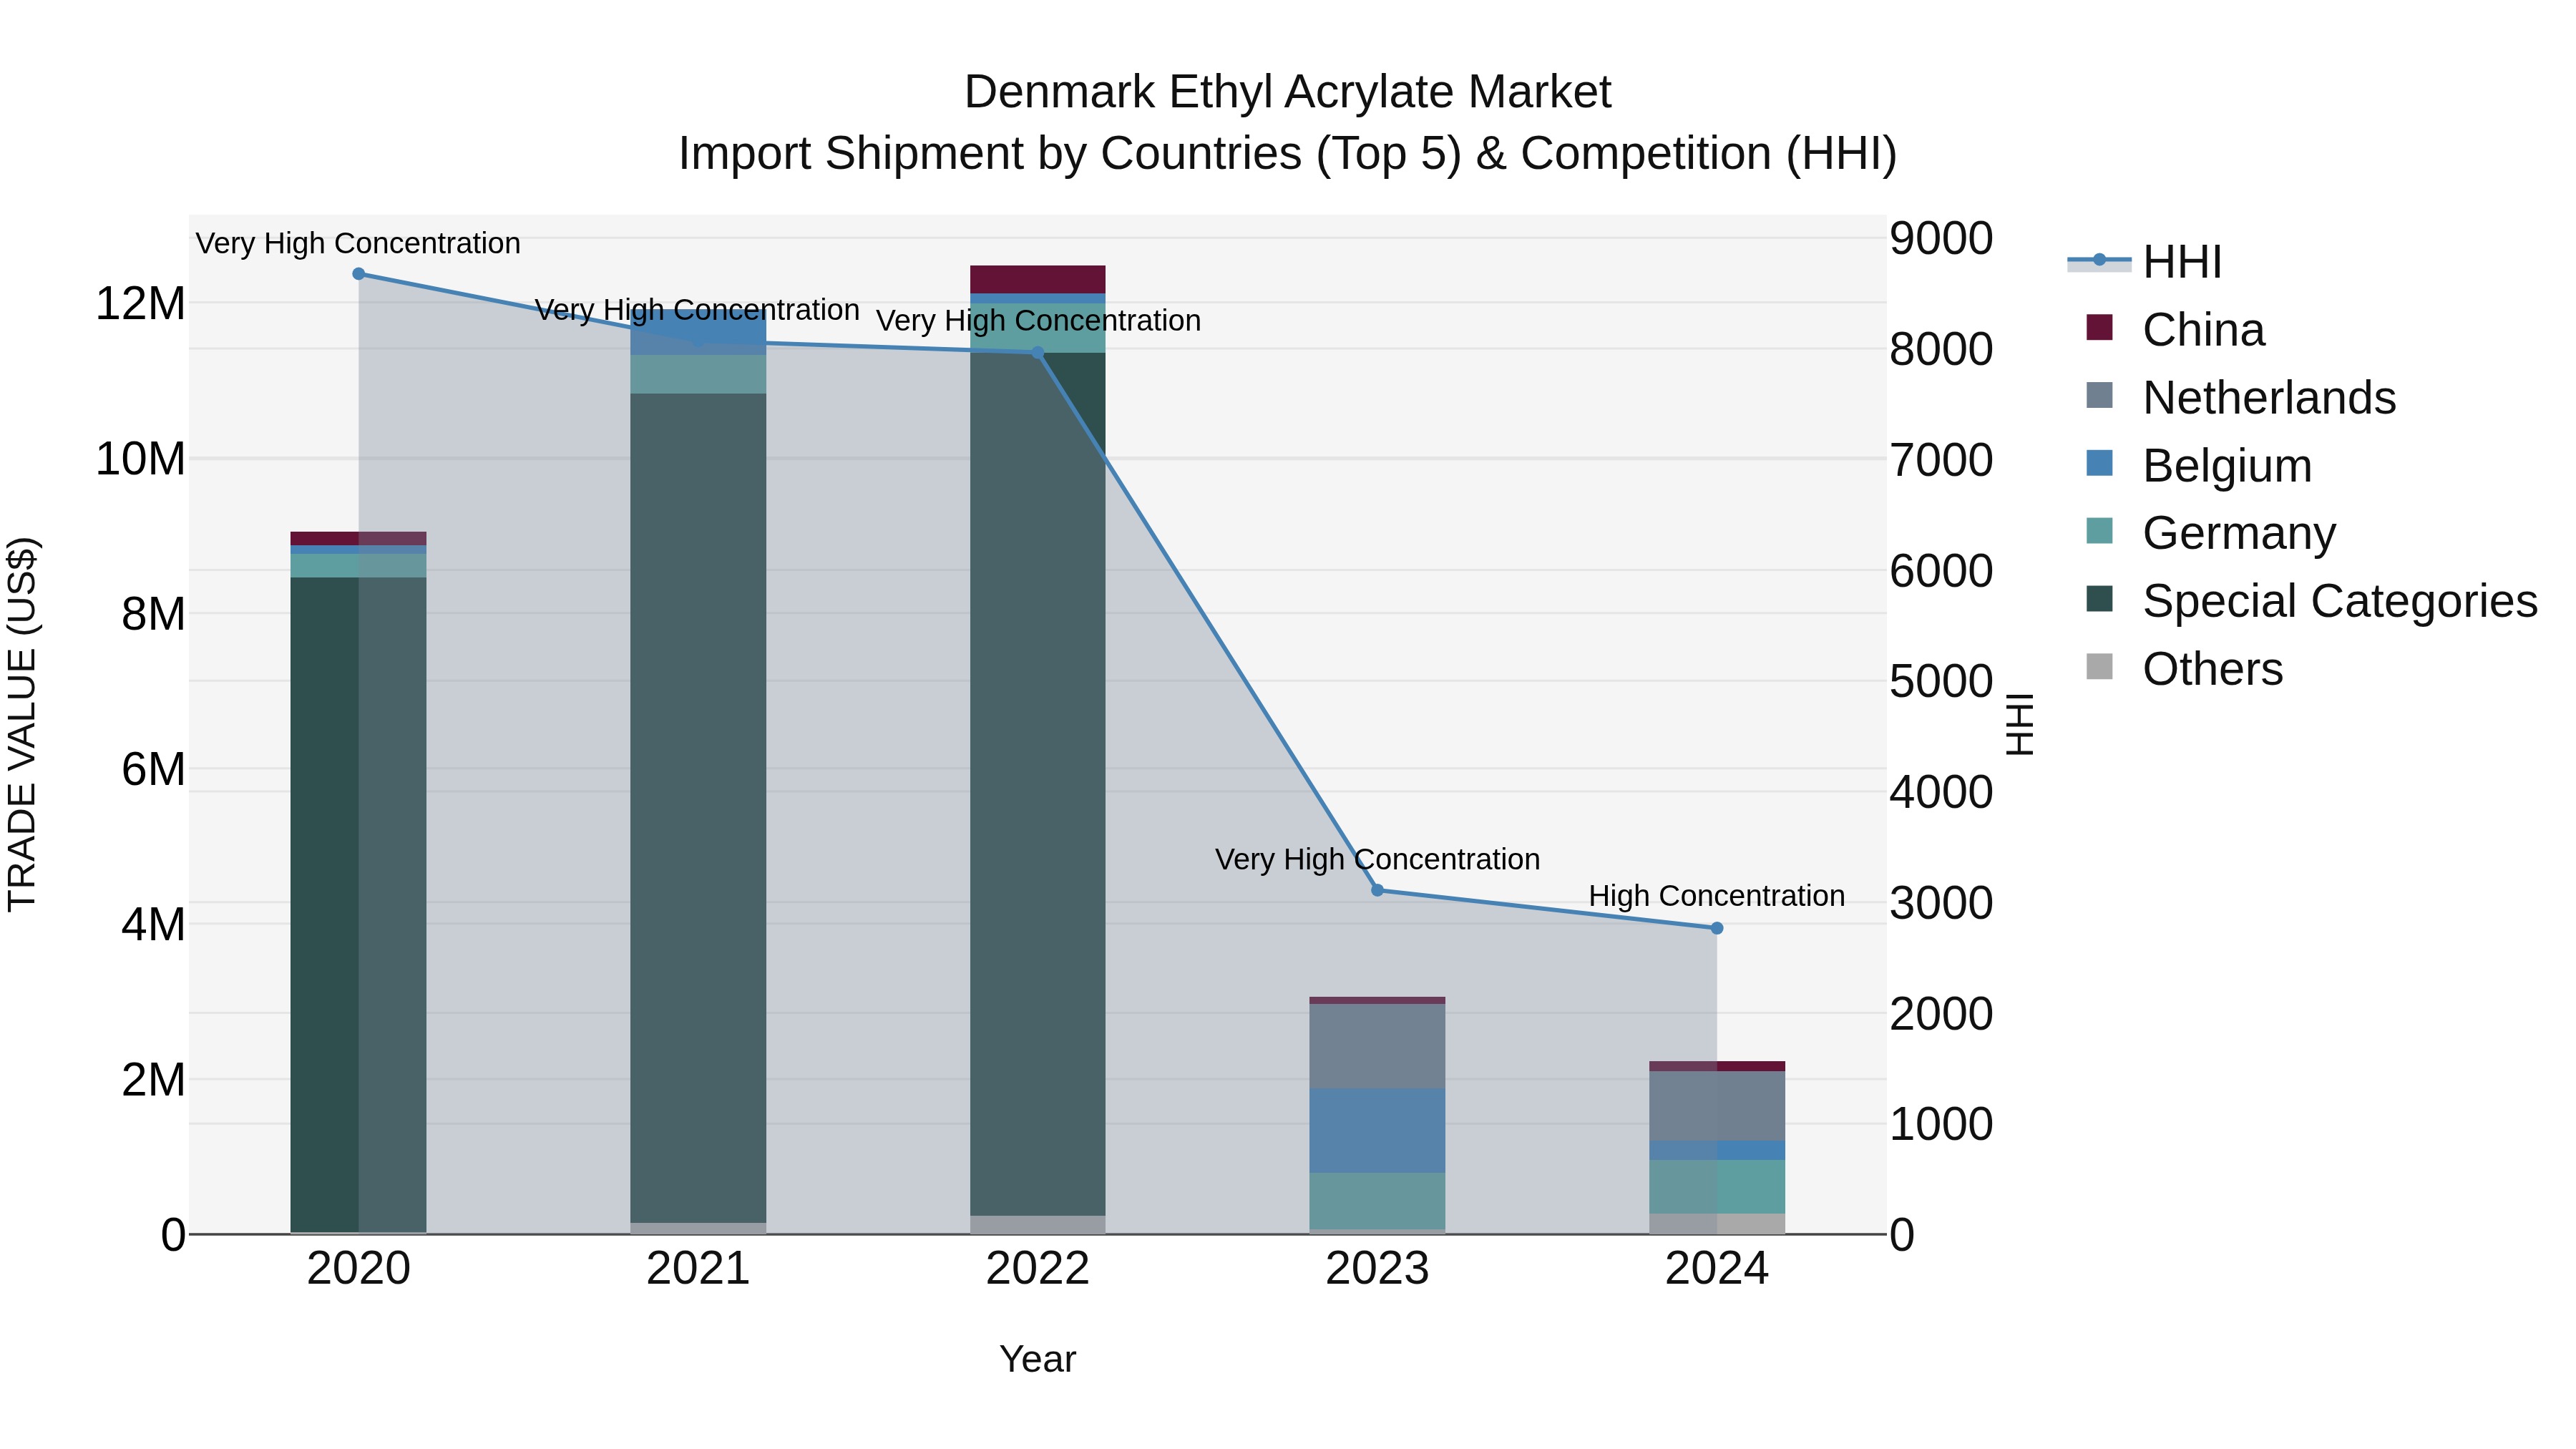Click the Belgium blue color swatch
The width and height of the screenshot is (2576, 1449).
(x=2100, y=463)
